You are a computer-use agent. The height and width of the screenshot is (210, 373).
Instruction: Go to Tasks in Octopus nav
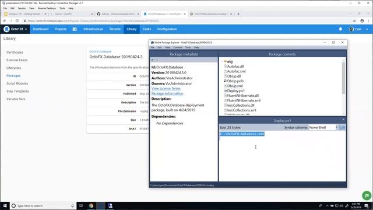click(x=147, y=29)
